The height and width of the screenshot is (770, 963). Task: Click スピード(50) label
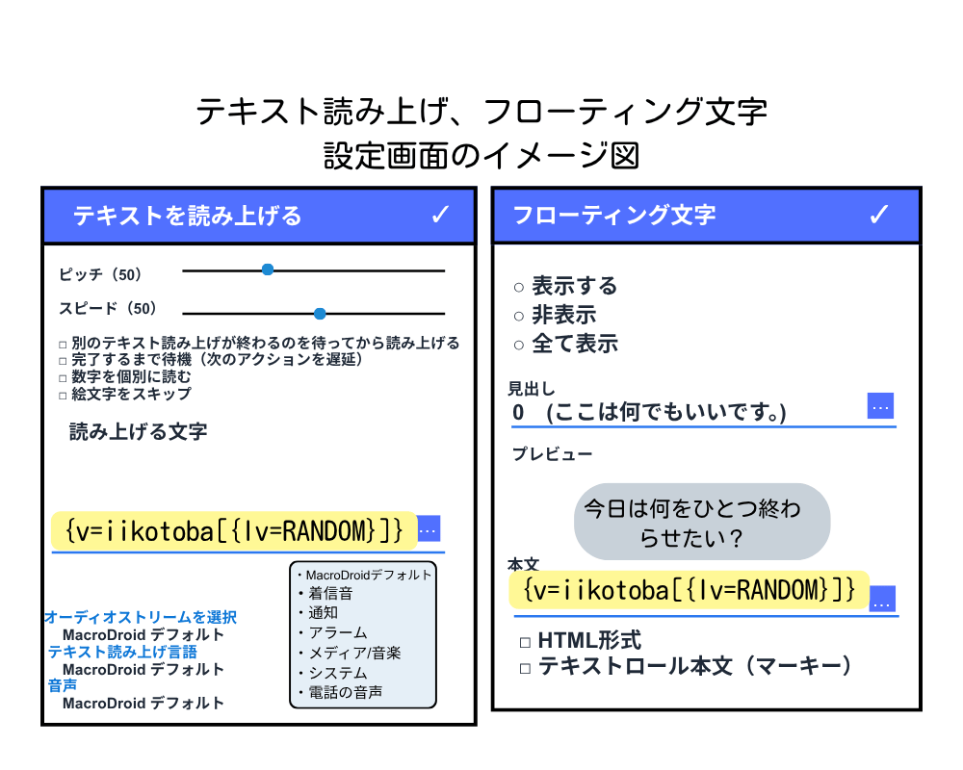[108, 308]
